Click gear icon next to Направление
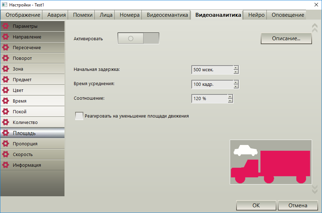Viewport: 322px width, 213px height. point(6,37)
